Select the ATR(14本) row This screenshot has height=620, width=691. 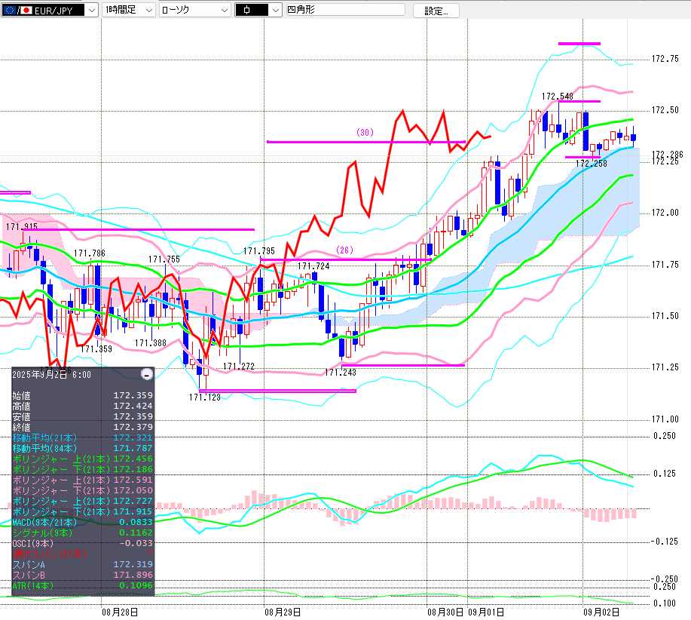(82, 586)
